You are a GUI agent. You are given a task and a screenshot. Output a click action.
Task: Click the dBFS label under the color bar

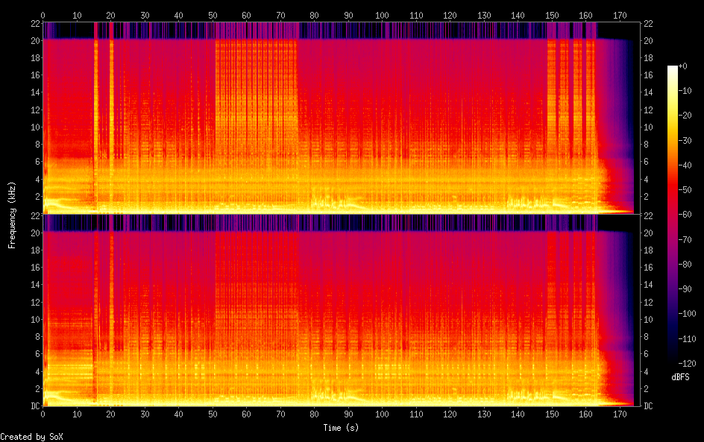(x=679, y=378)
